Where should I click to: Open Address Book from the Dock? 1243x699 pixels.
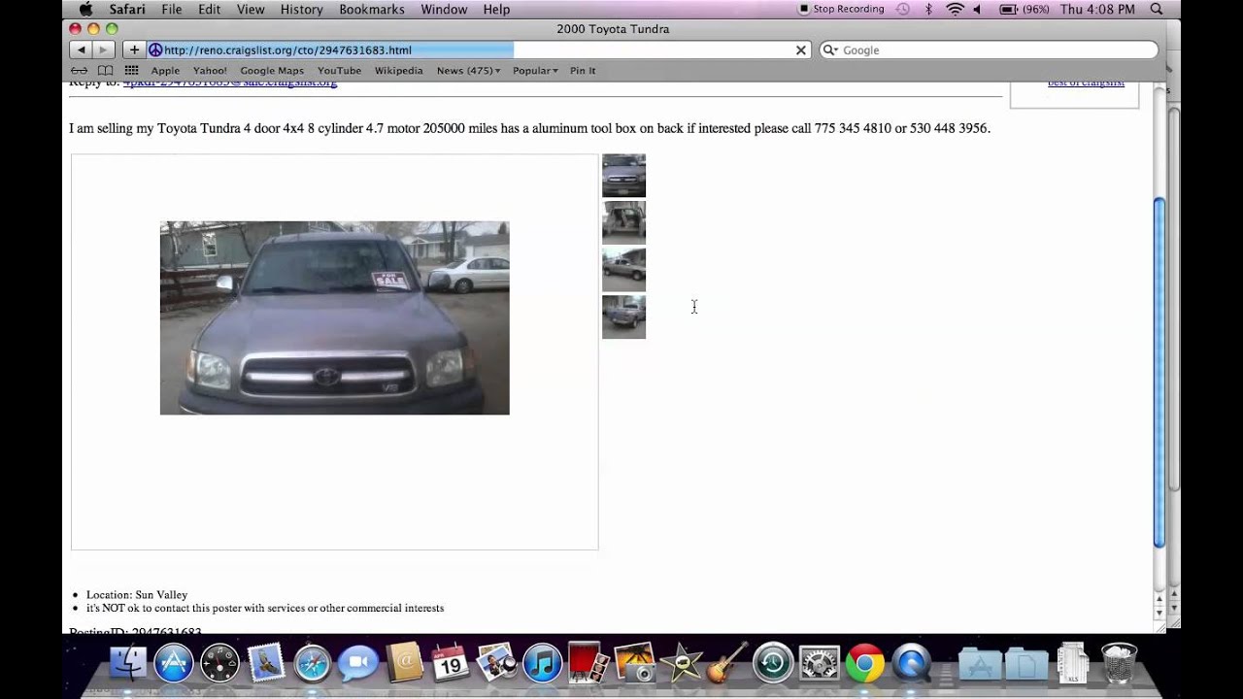pyautogui.click(x=404, y=664)
